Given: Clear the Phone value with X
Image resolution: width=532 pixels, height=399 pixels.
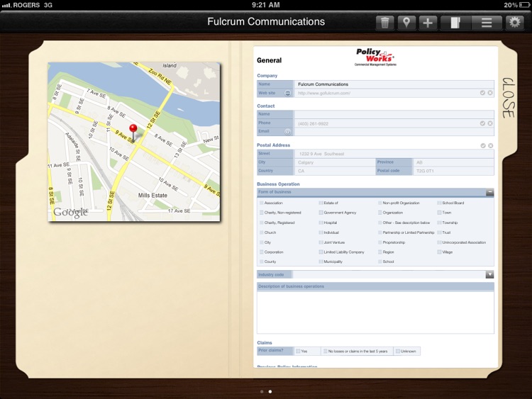Looking at the screenshot, I should tap(490, 123).
